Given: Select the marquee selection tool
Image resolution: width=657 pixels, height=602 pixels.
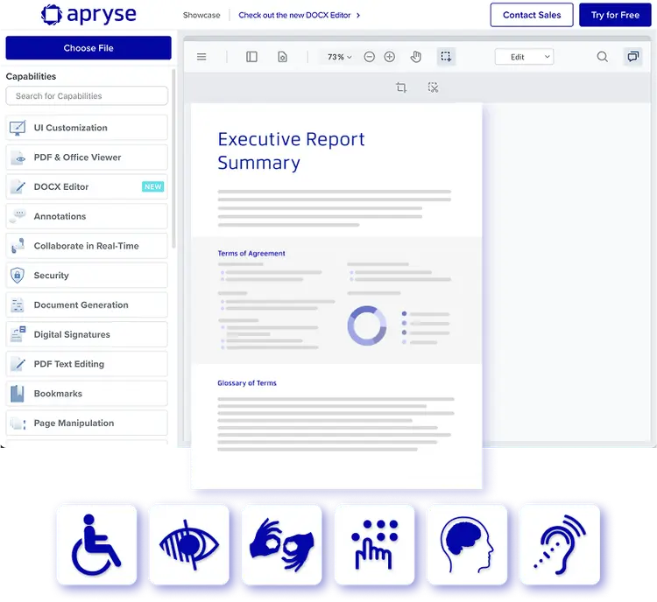Looking at the screenshot, I should coord(446,57).
